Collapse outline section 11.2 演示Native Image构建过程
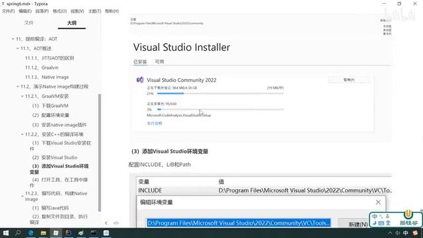 pos(18,87)
